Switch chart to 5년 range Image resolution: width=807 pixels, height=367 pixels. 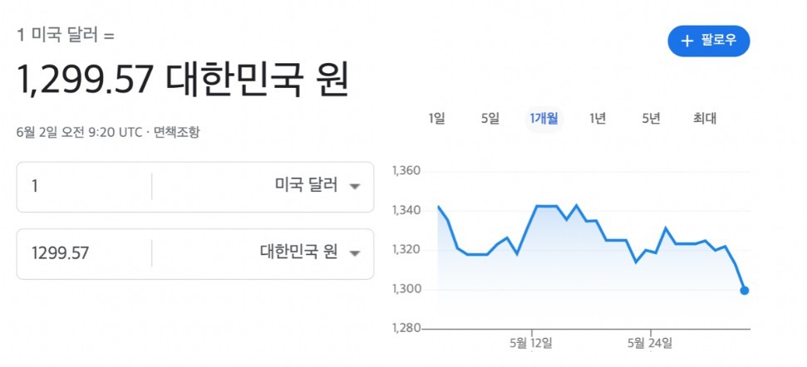pos(651,119)
